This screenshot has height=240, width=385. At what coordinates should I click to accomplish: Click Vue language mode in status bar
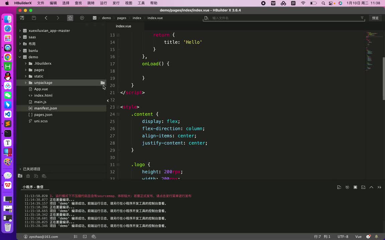coord(358,237)
